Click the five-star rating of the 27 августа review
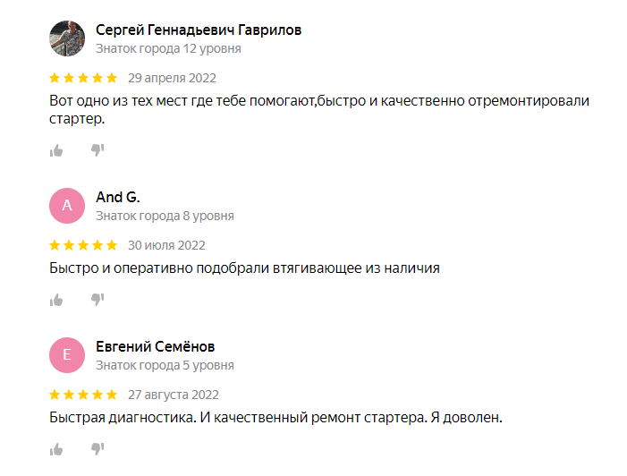This screenshot has width=627, height=476. [83, 395]
